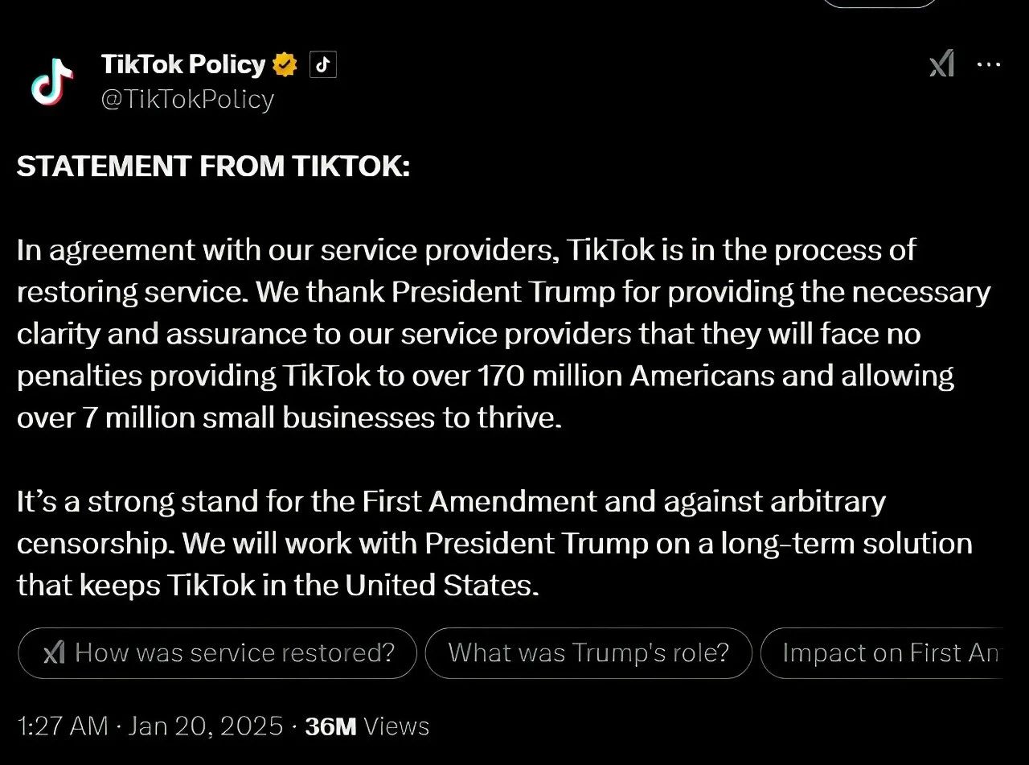Select "What was Trump's role?" suggestion

pos(588,652)
